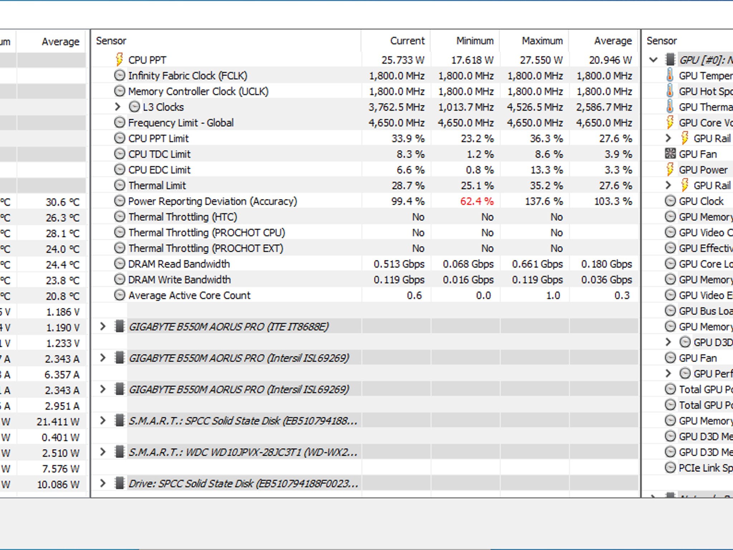The width and height of the screenshot is (733, 550).
Task: Click the Average Active Core Count icon
Action: coord(120,295)
